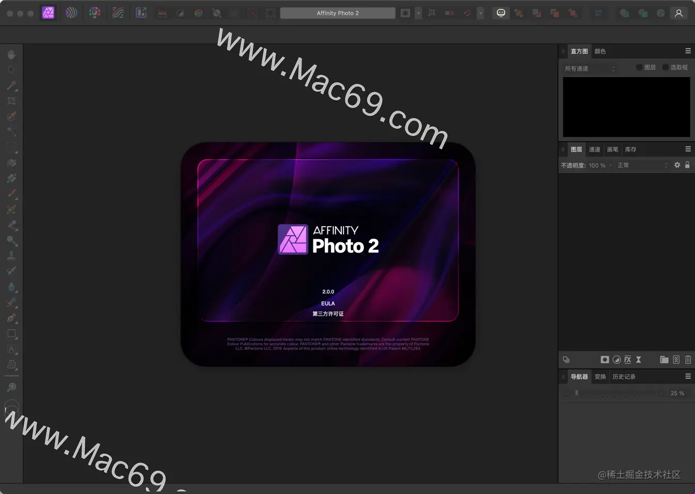
Task: Open the 第三方许可证 link
Action: click(328, 314)
